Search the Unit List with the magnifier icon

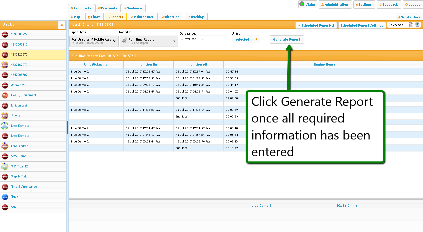[x=61, y=25]
